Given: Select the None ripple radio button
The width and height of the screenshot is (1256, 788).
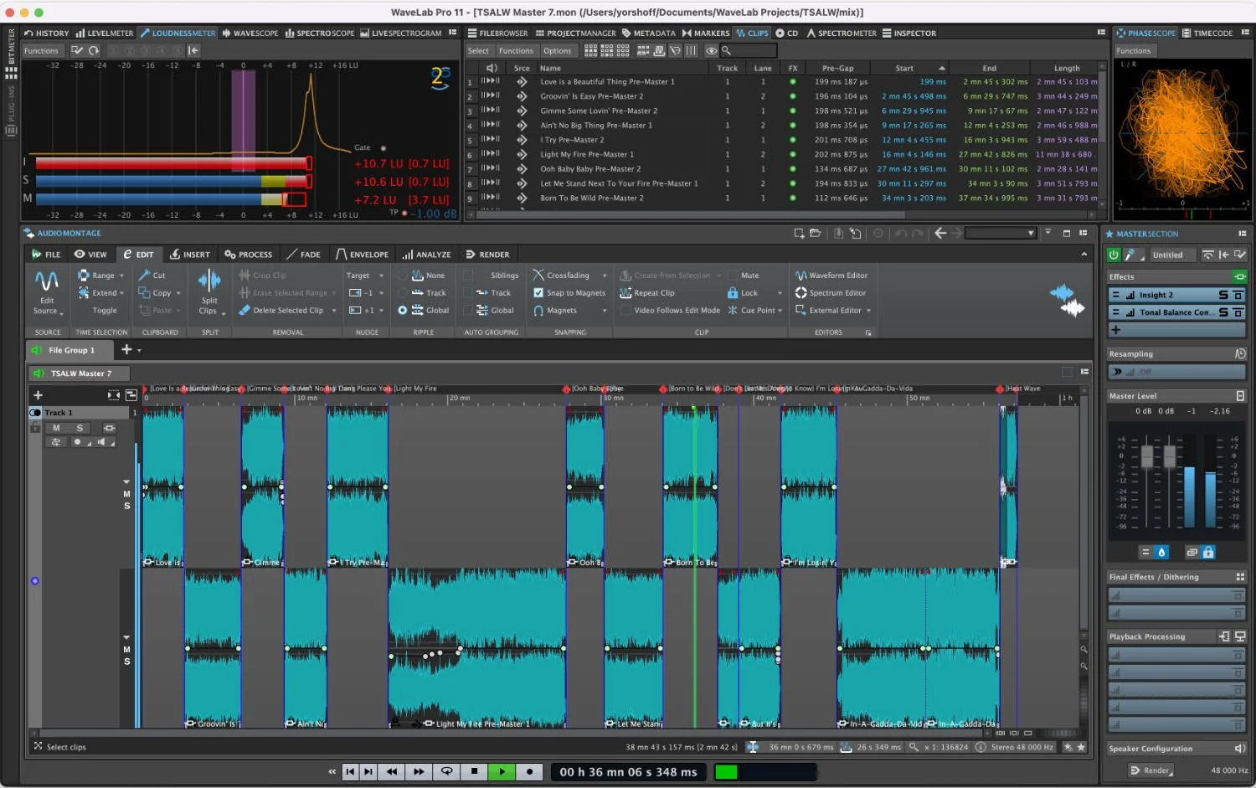Looking at the screenshot, I should coord(402,276).
